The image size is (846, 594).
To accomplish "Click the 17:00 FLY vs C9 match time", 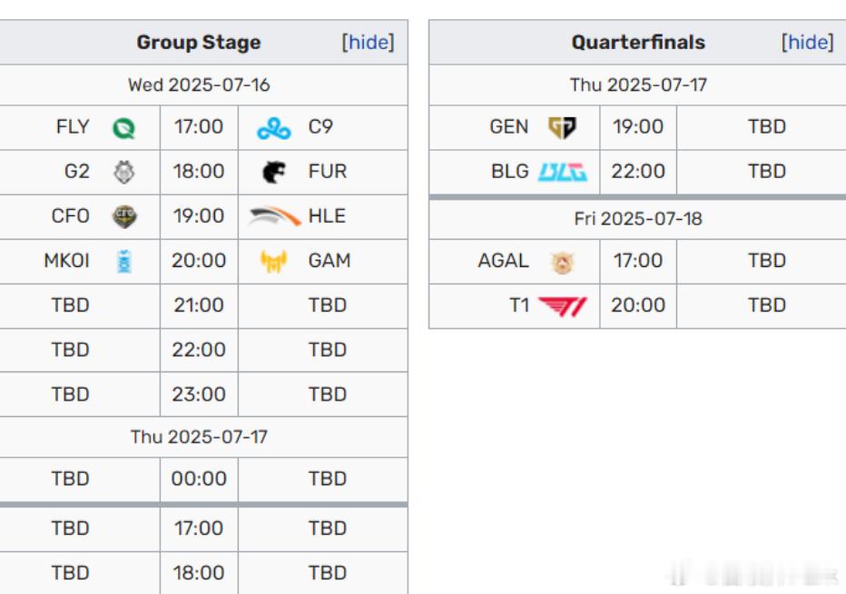I will click(199, 127).
